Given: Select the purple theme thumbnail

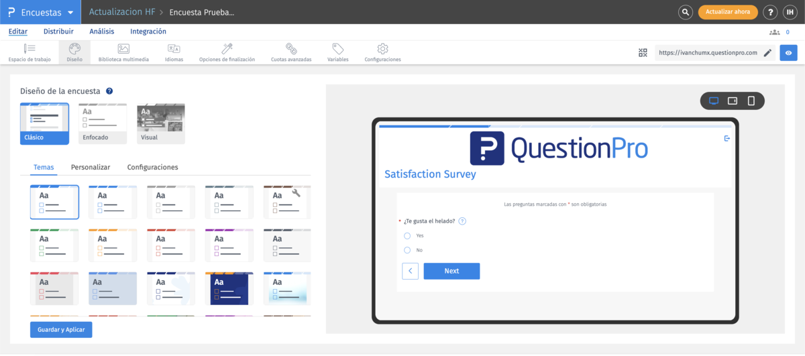Looking at the screenshot, I should (229, 245).
